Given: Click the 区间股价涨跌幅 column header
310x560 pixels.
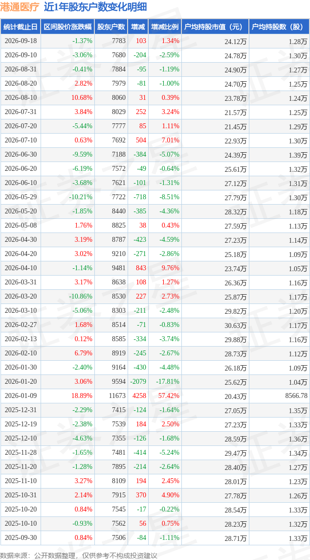Looking at the screenshot, I should tap(68, 27).
